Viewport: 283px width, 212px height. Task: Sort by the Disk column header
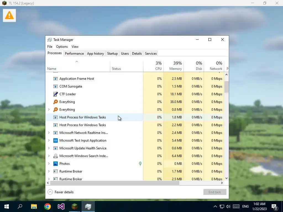(x=194, y=66)
